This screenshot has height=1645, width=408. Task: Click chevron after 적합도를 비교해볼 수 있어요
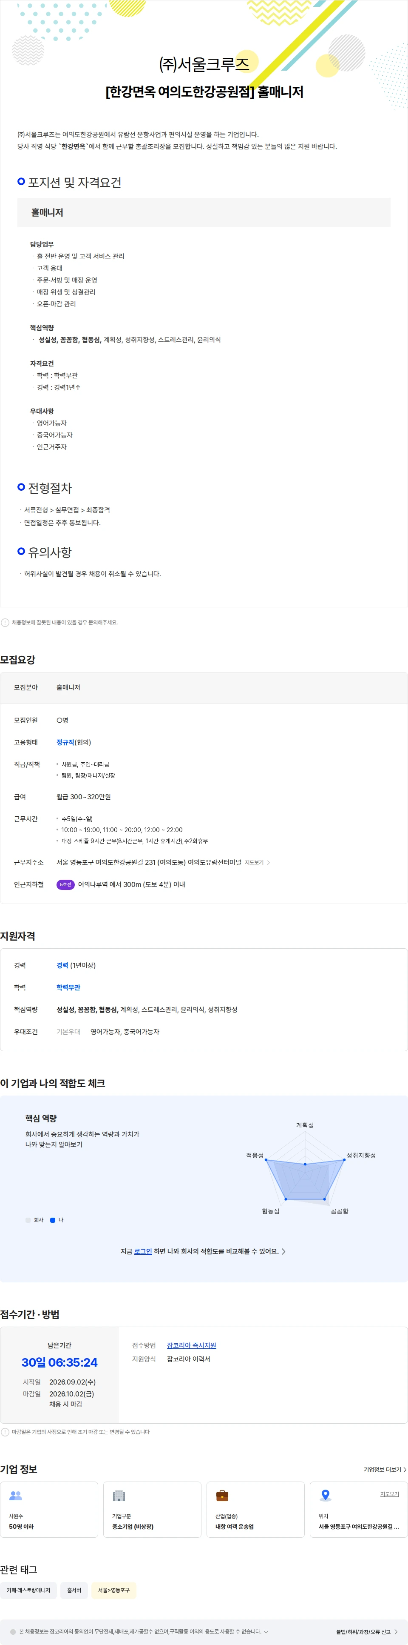[284, 1252]
